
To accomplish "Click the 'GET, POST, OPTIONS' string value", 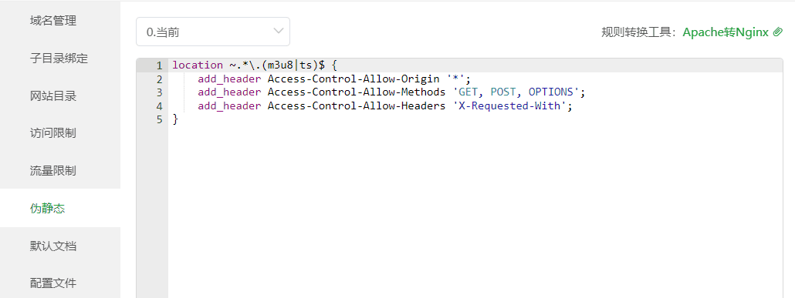I will [517, 92].
